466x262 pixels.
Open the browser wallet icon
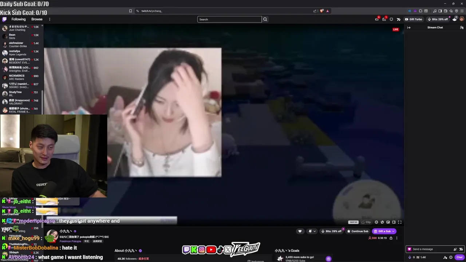(446, 11)
